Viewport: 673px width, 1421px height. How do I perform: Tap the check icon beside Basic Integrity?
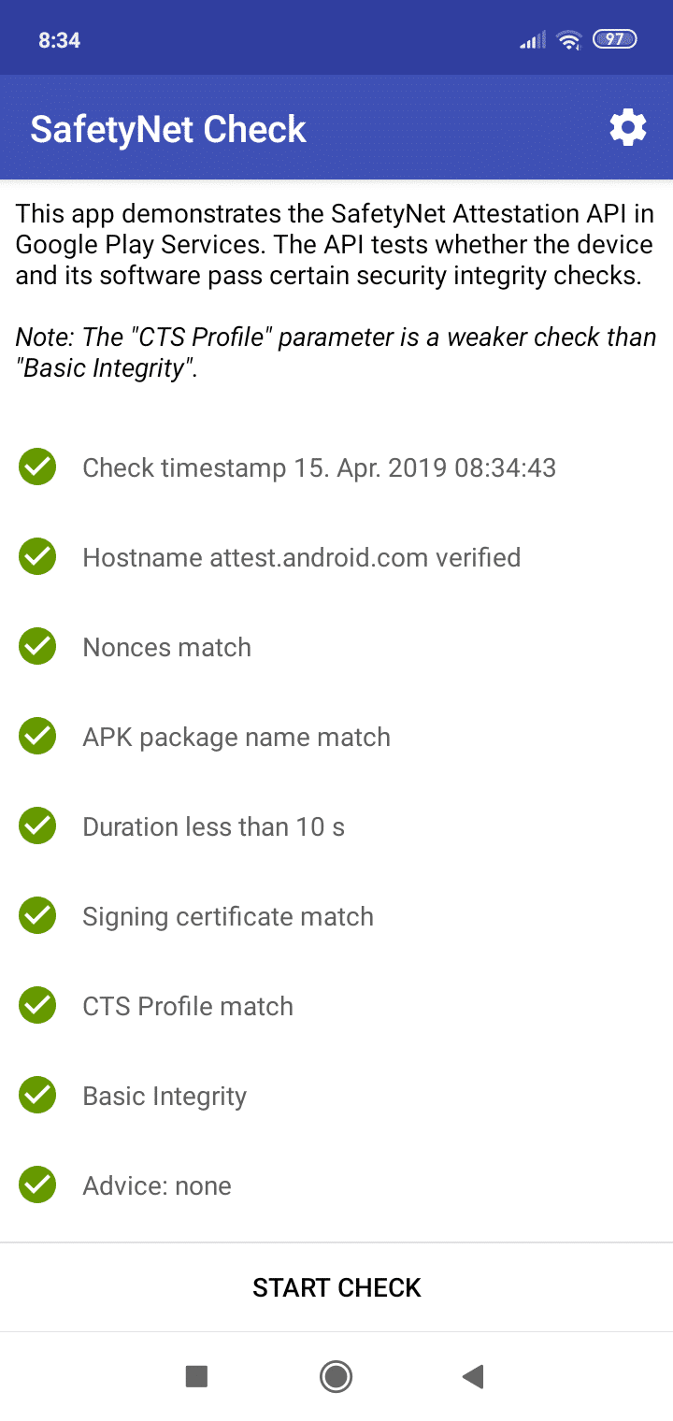click(37, 1096)
